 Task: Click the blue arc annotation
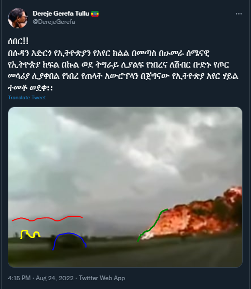tap(69, 241)
